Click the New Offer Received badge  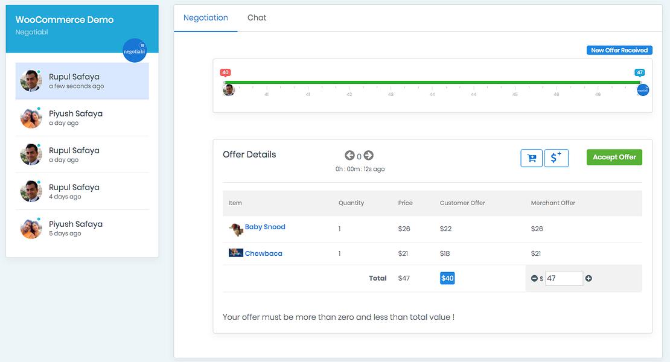(x=619, y=50)
